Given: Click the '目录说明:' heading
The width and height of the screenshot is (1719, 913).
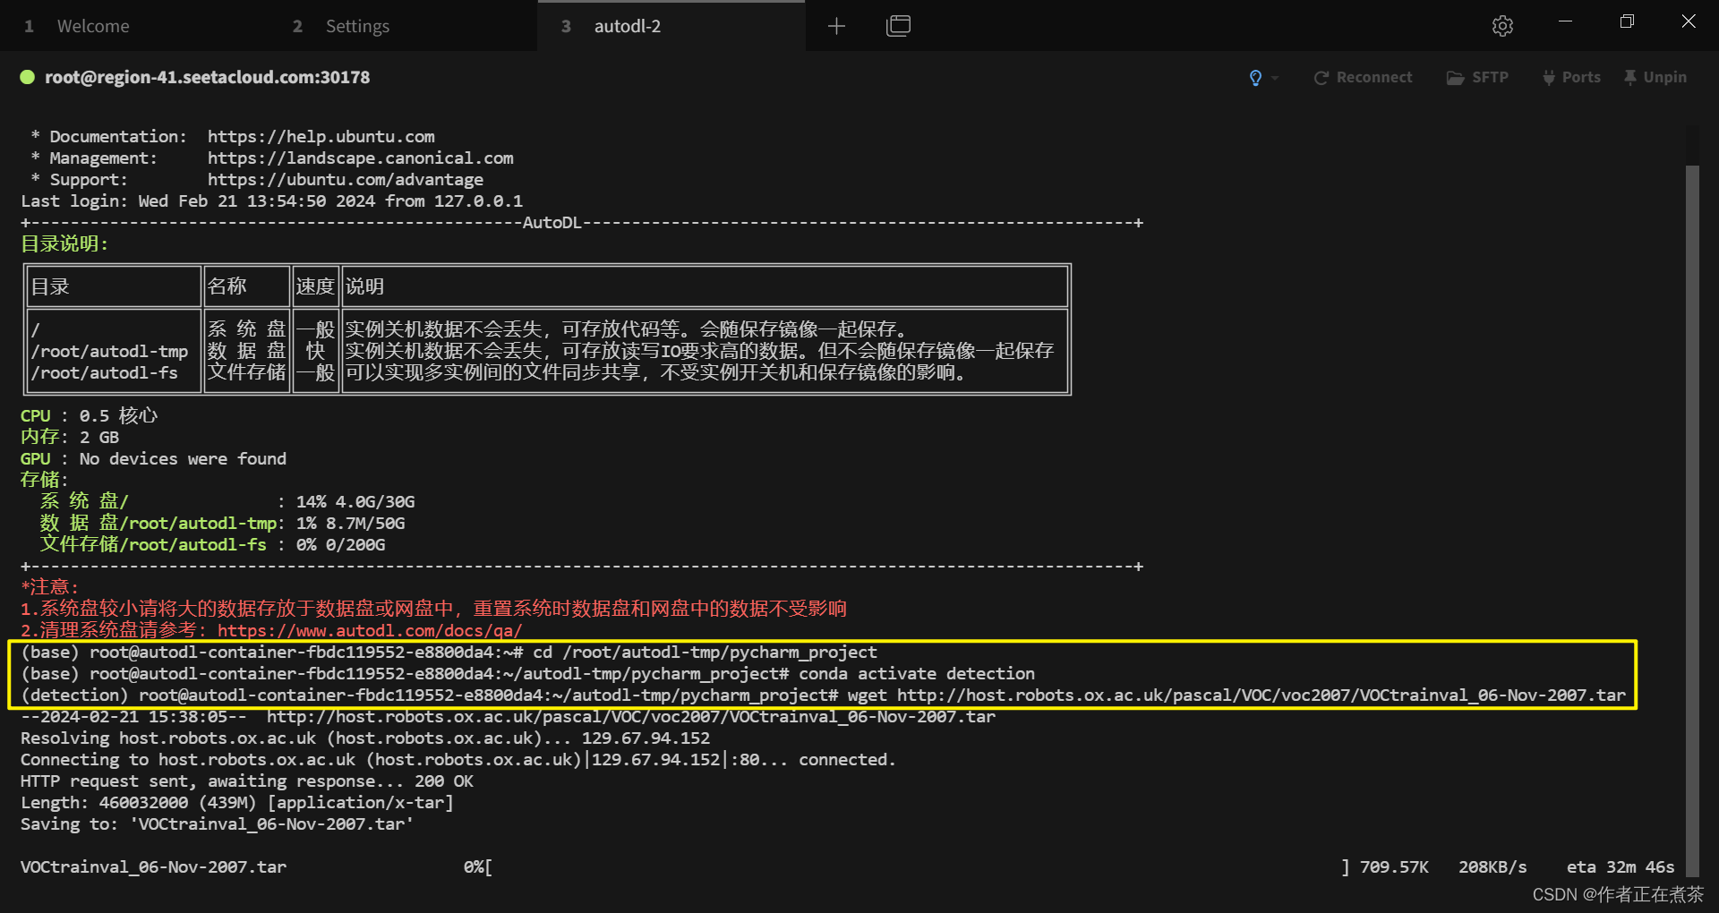Looking at the screenshot, I should pyautogui.click(x=64, y=243).
